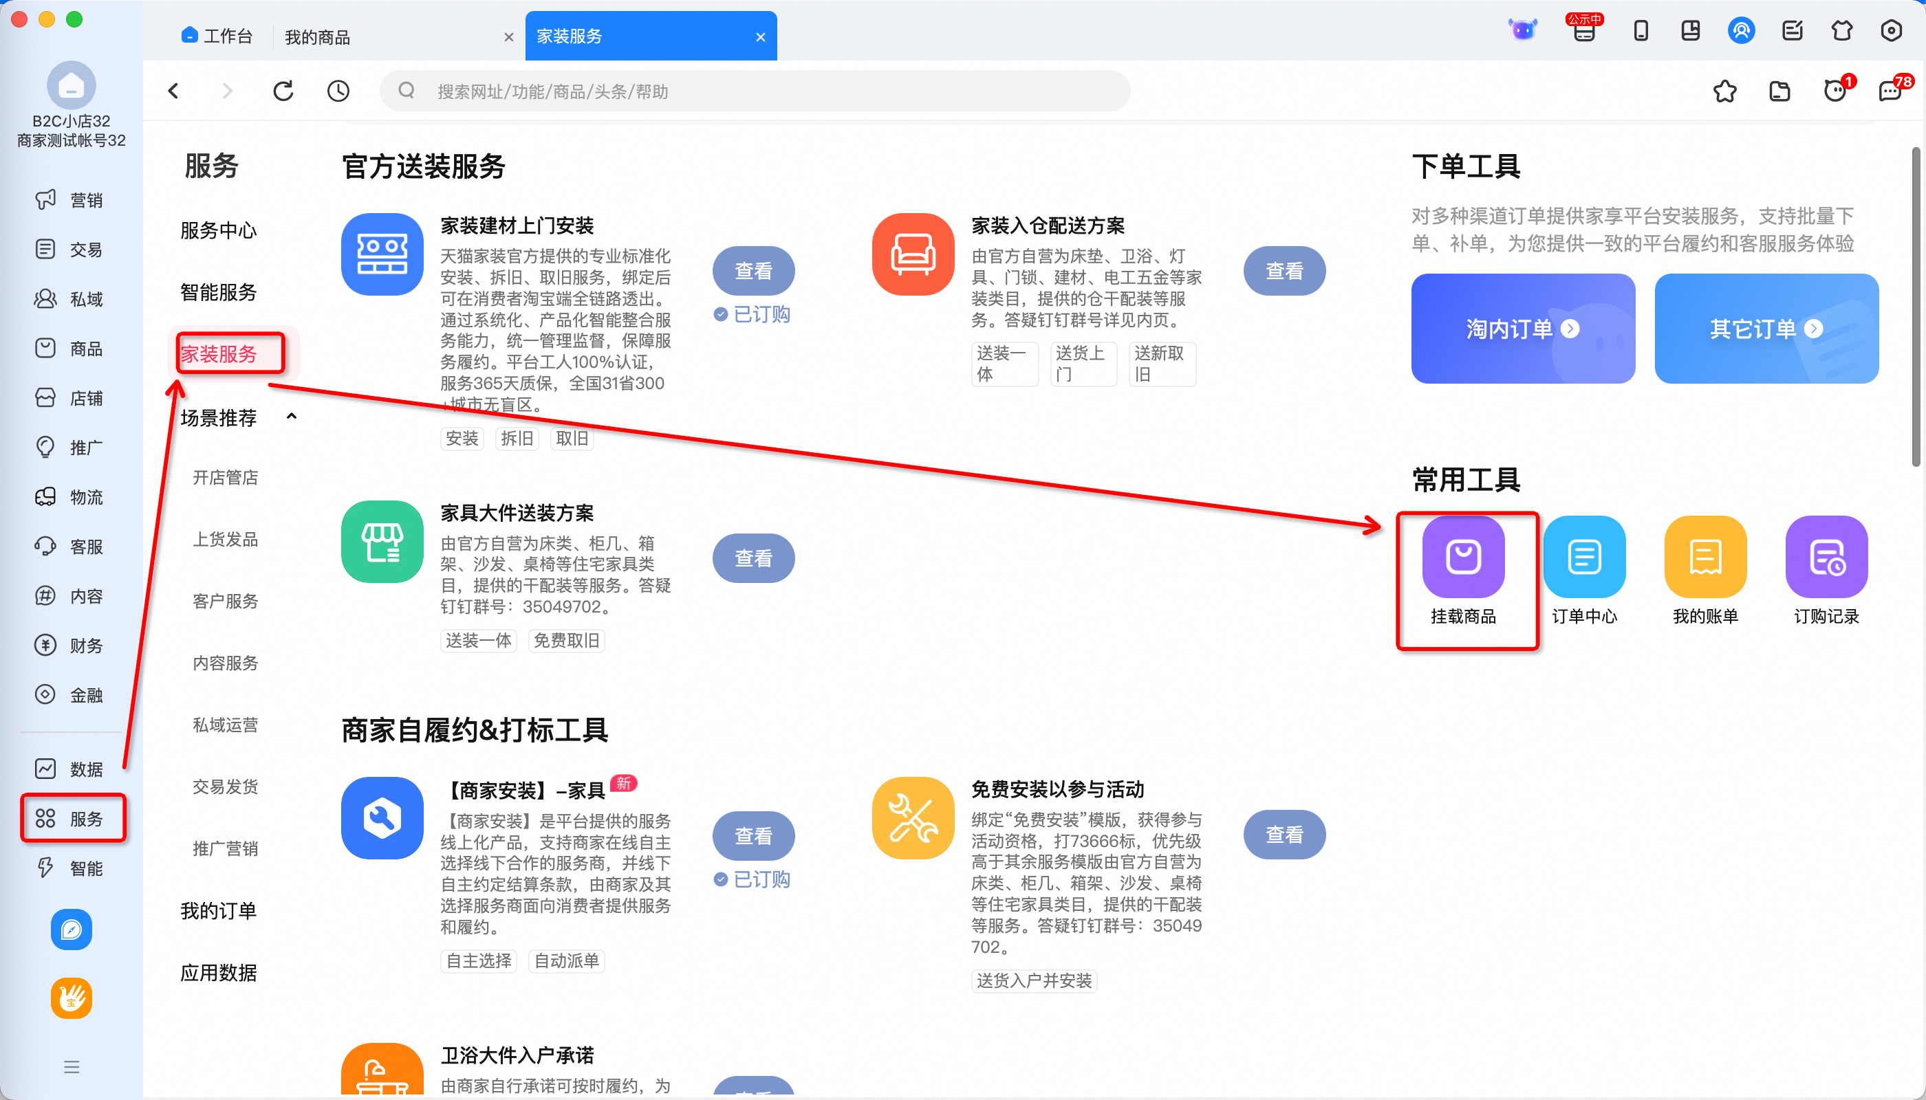Open 数据 in the left sidebar

(70, 769)
